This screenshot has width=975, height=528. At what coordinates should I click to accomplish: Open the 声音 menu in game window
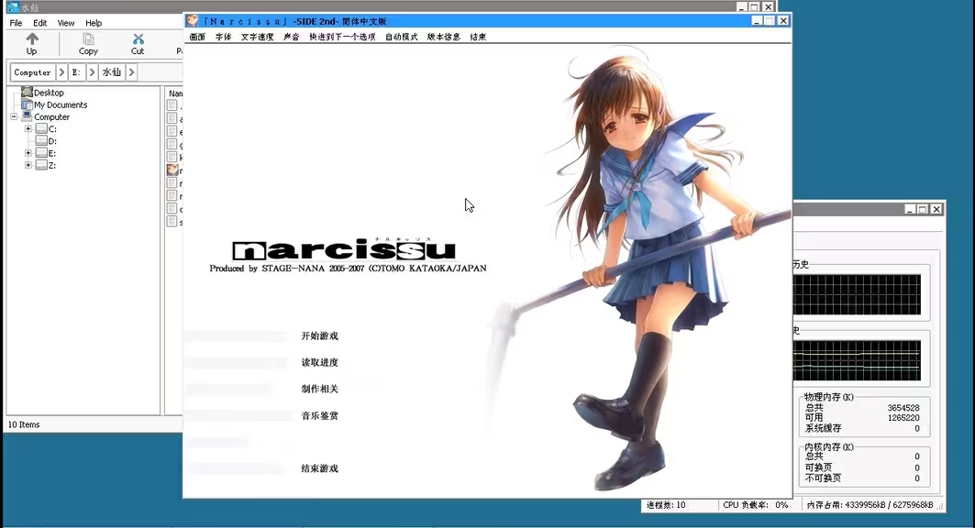pos(291,38)
